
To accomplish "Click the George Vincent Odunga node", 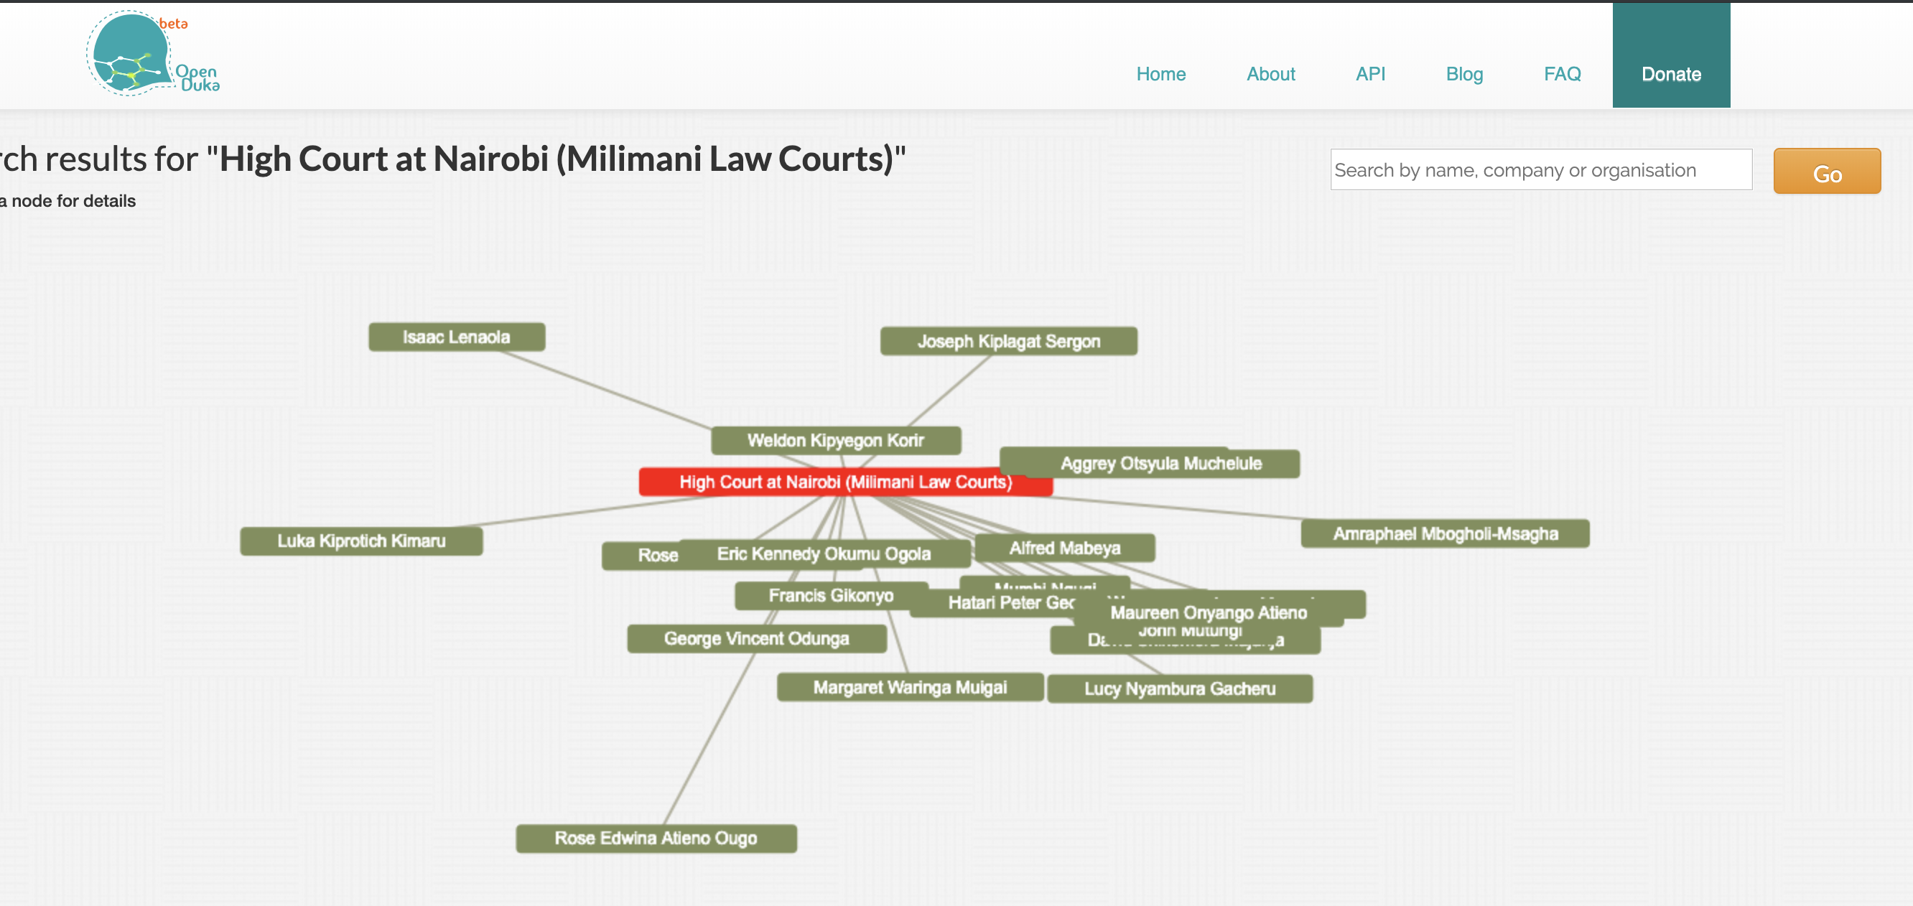I will [x=756, y=639].
